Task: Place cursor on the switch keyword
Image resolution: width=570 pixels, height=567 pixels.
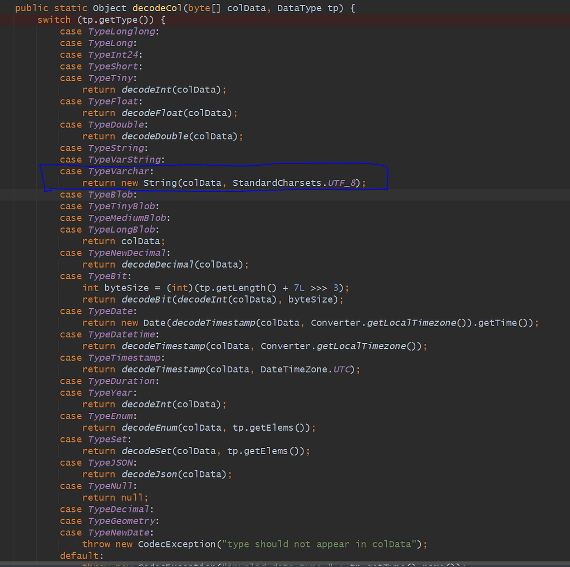Action: click(54, 20)
